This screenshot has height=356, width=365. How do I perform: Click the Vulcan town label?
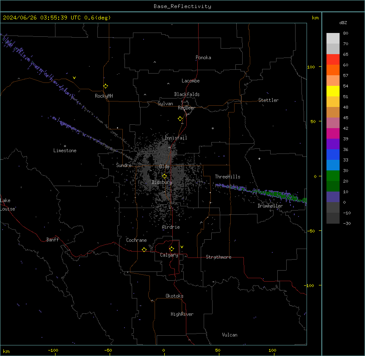click(x=230, y=335)
